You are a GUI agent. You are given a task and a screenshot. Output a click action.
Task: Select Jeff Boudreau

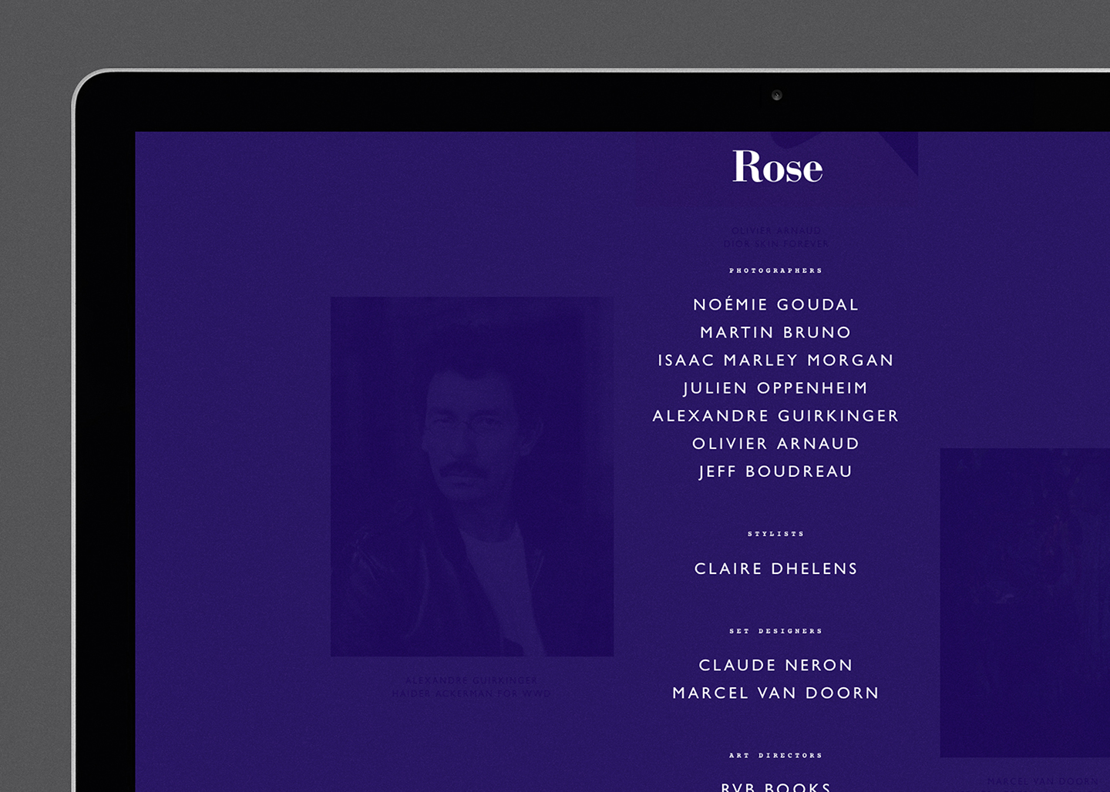click(775, 472)
